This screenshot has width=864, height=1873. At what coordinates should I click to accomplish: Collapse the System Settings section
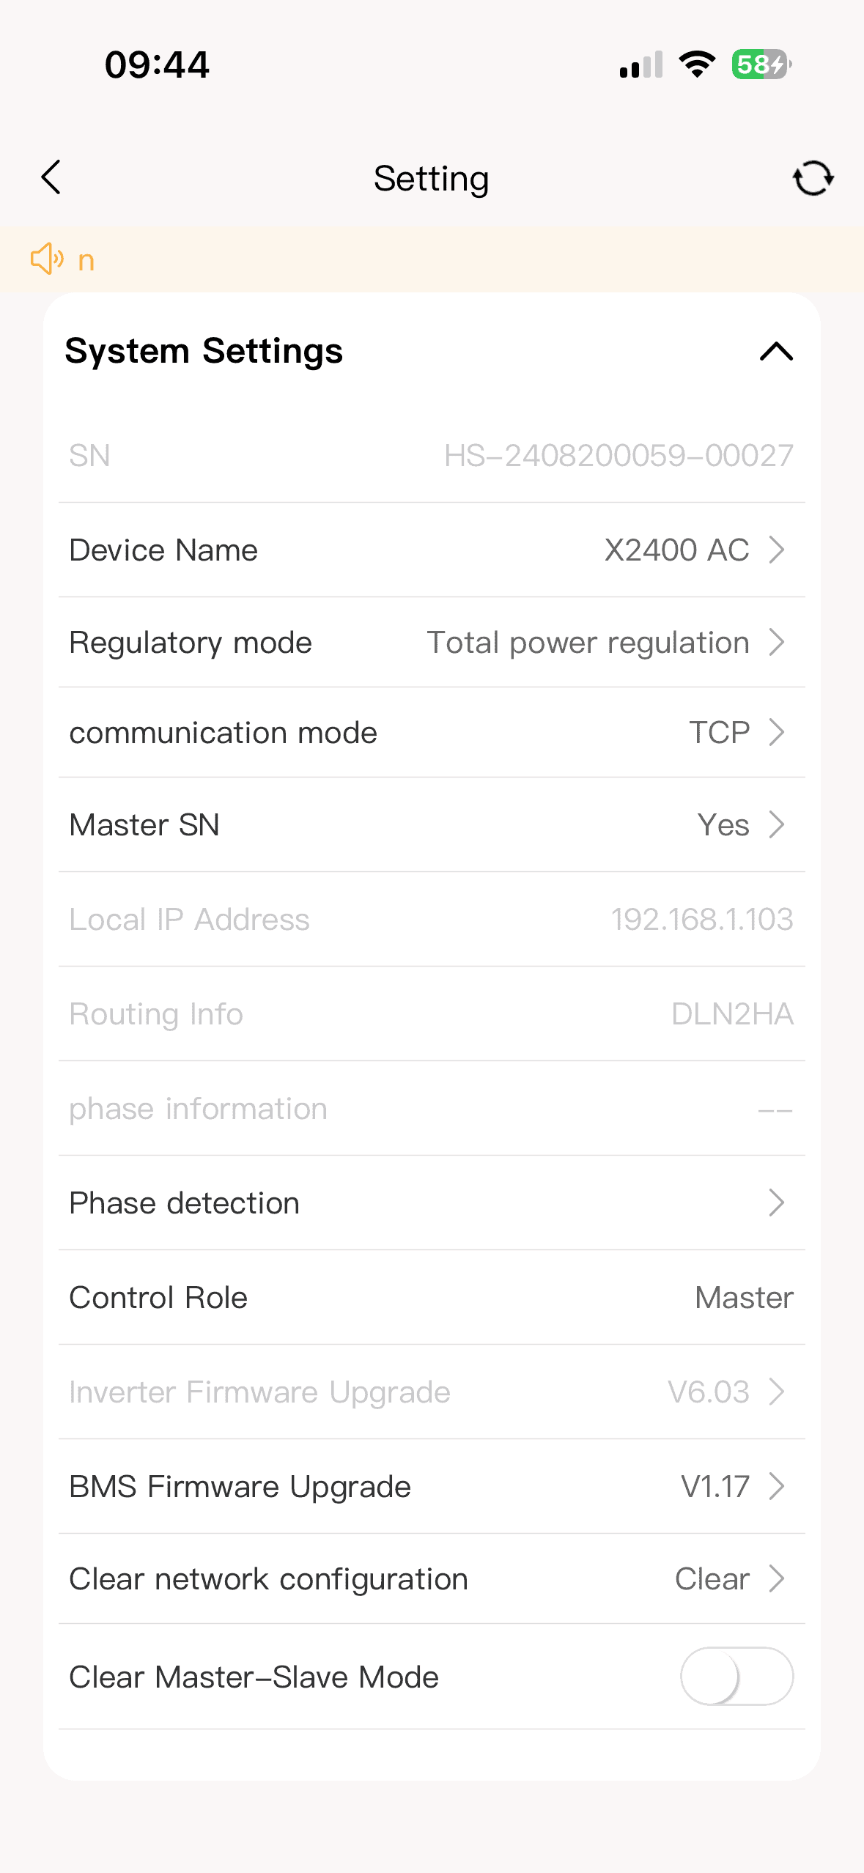point(776,352)
